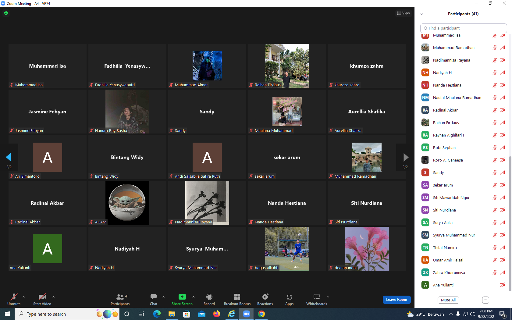Toggle the Participants panel
Screen dimensions: 512x320
[x=120, y=299]
